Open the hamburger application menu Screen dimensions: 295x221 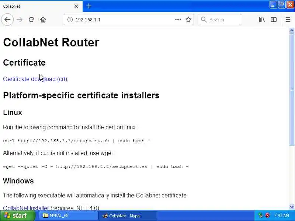288,20
